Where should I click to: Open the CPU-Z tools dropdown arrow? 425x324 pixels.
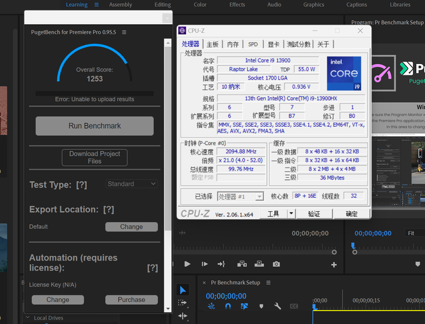291,214
